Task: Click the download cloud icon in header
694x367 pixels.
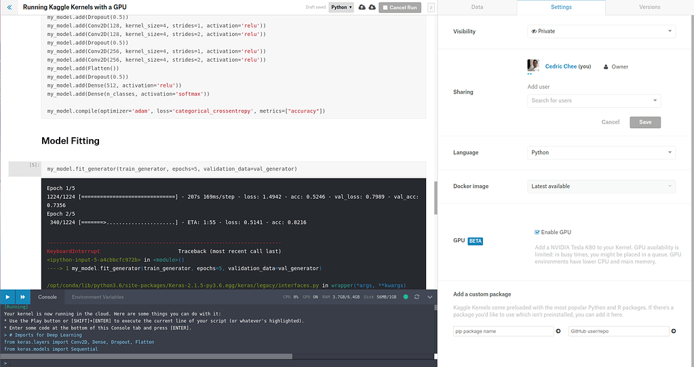Action: tap(372, 7)
